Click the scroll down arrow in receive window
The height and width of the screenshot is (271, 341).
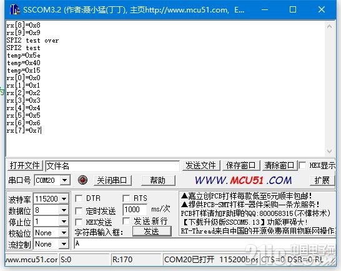[329, 151]
